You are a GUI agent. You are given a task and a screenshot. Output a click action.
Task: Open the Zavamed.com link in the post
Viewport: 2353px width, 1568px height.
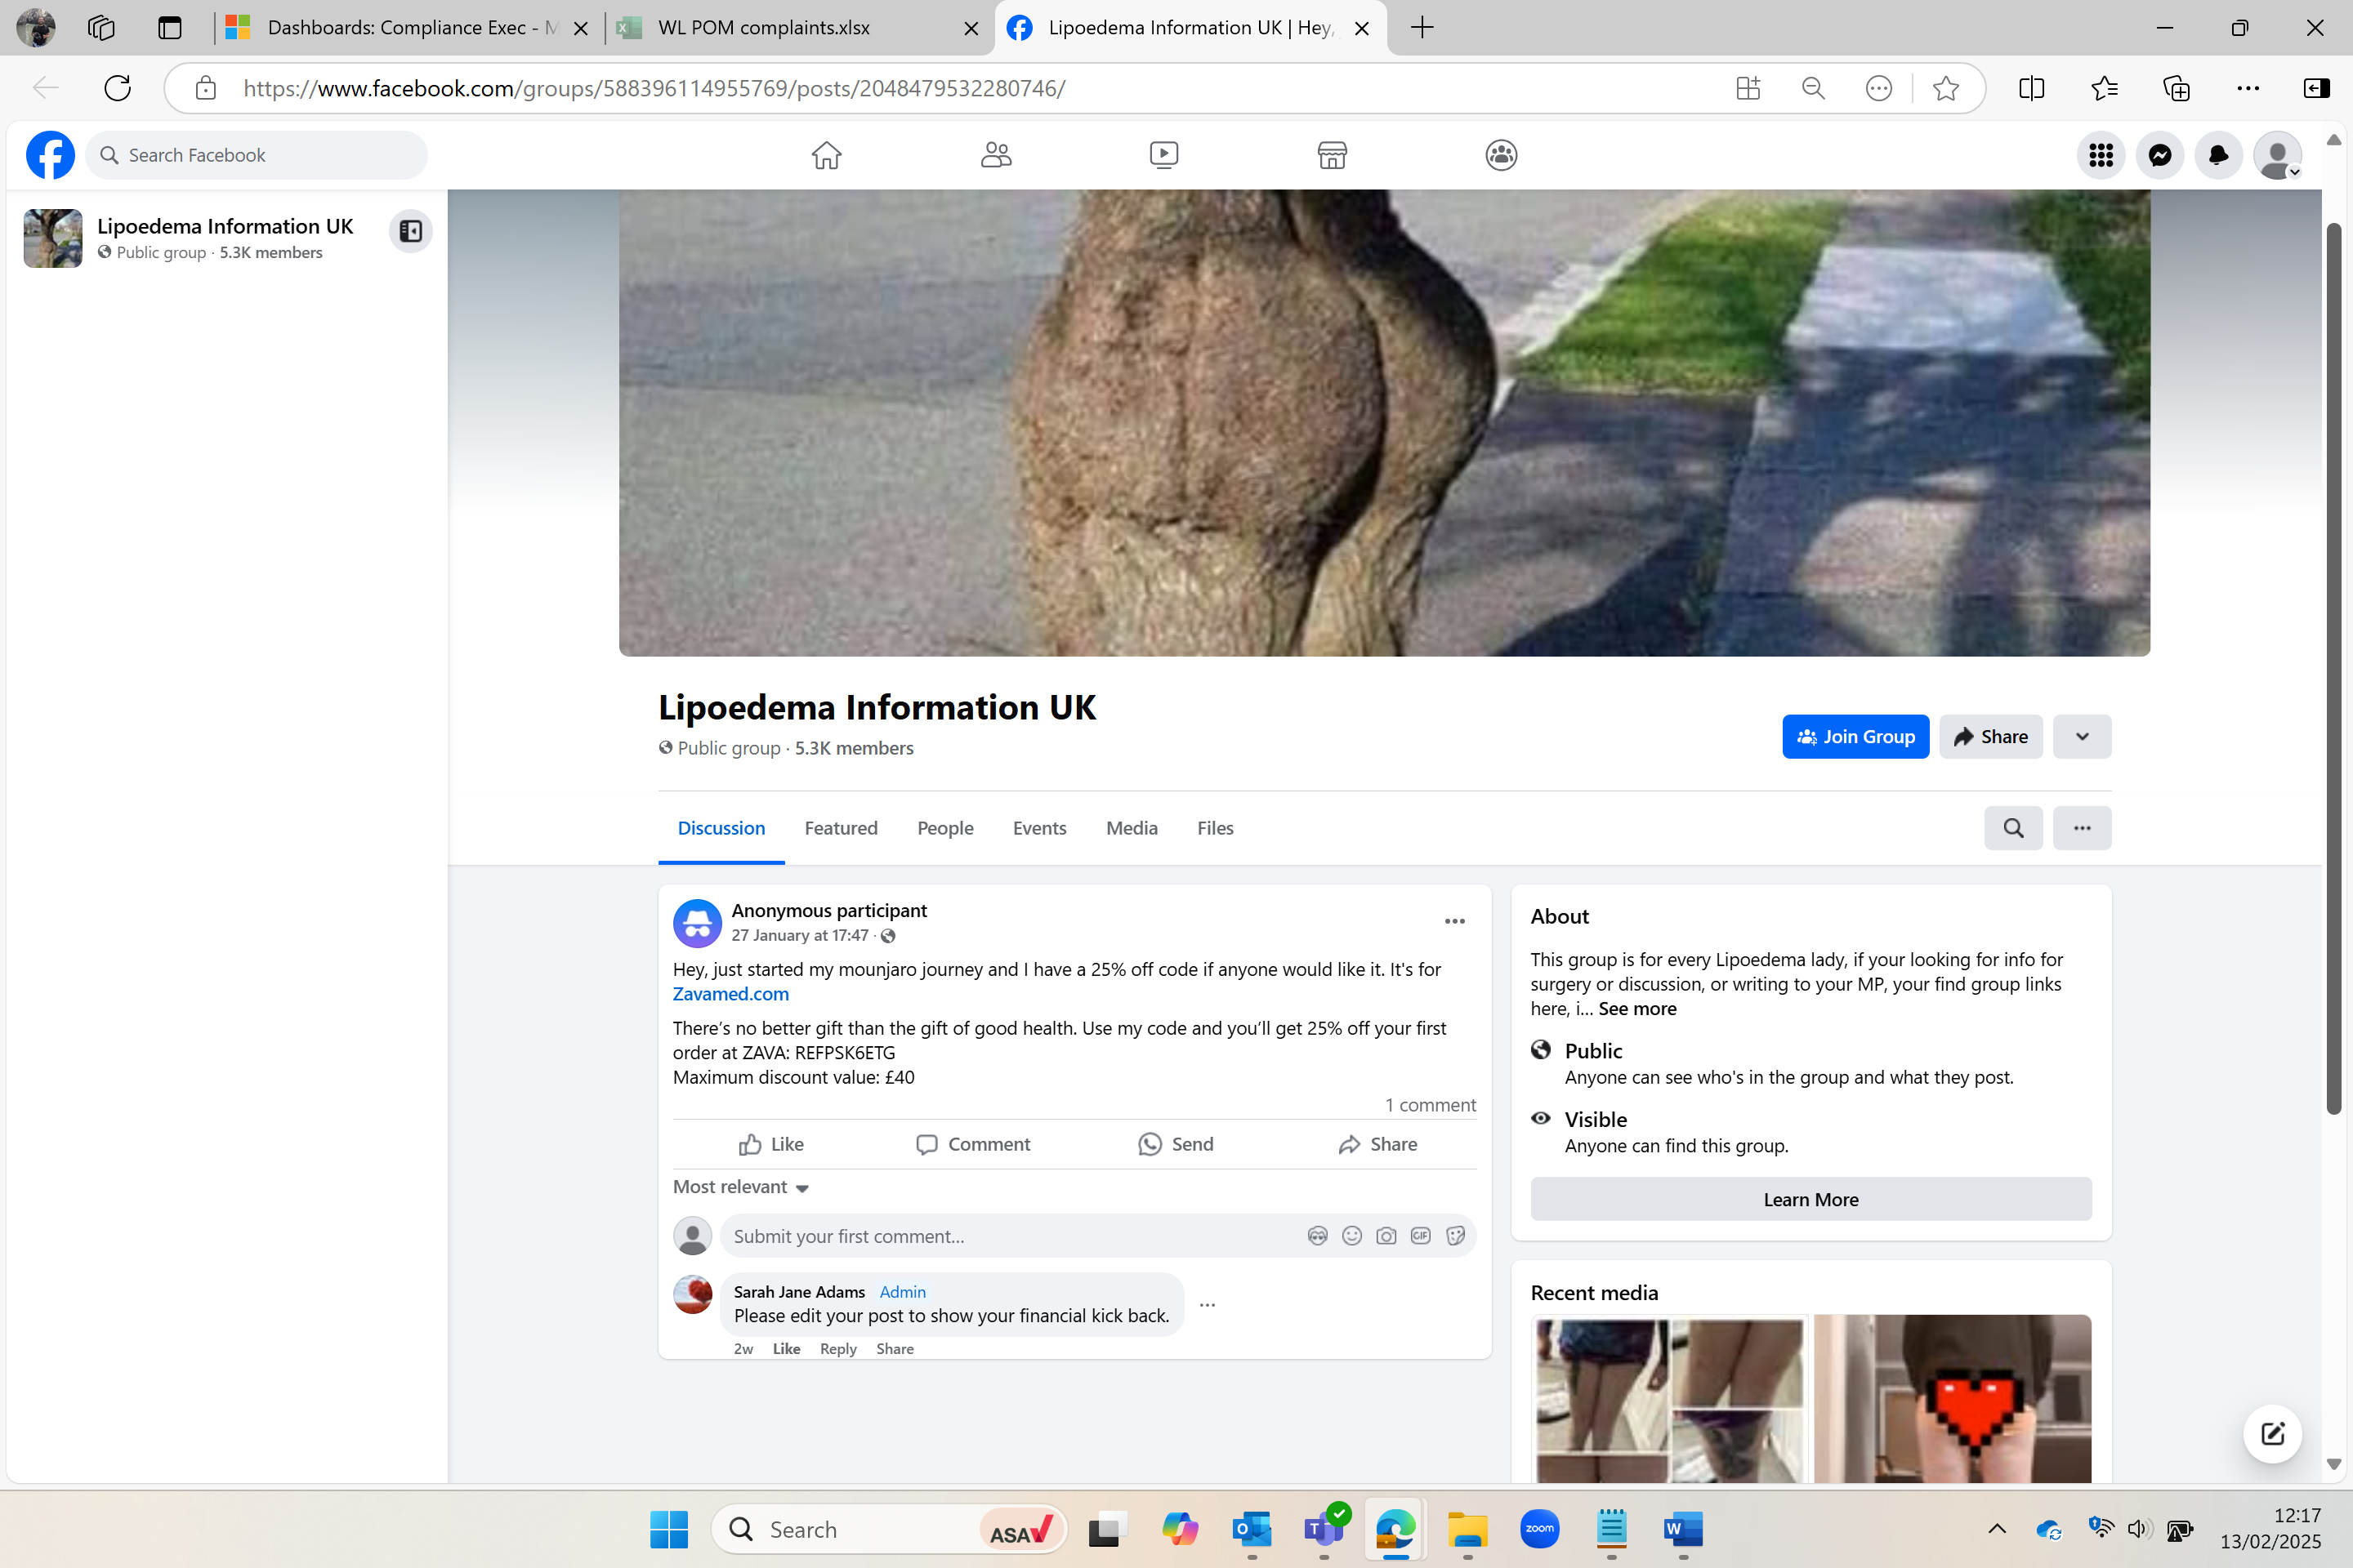click(730, 993)
